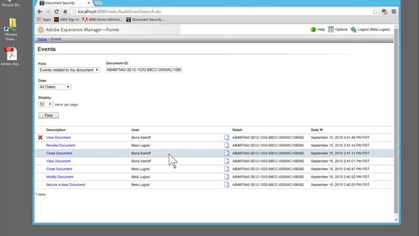This screenshot has width=419, height=236.
Task: Click the browser forward arrow
Action: coord(48,12)
